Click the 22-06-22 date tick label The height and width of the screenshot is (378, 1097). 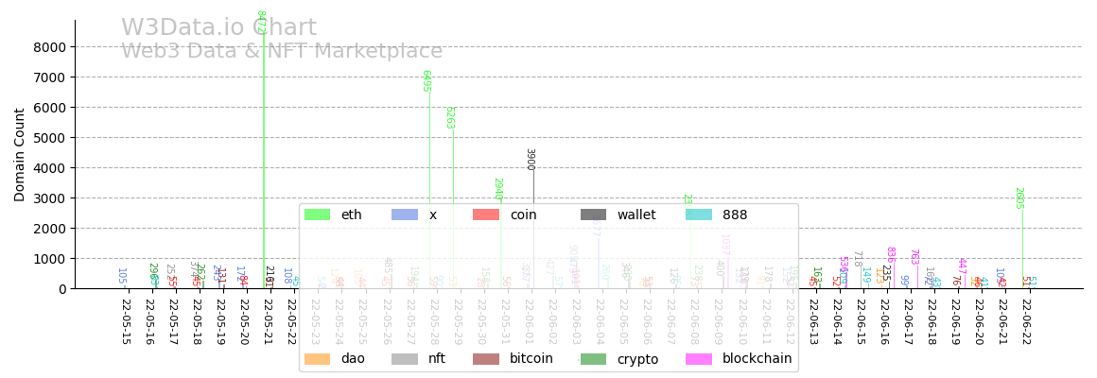tap(1026, 321)
